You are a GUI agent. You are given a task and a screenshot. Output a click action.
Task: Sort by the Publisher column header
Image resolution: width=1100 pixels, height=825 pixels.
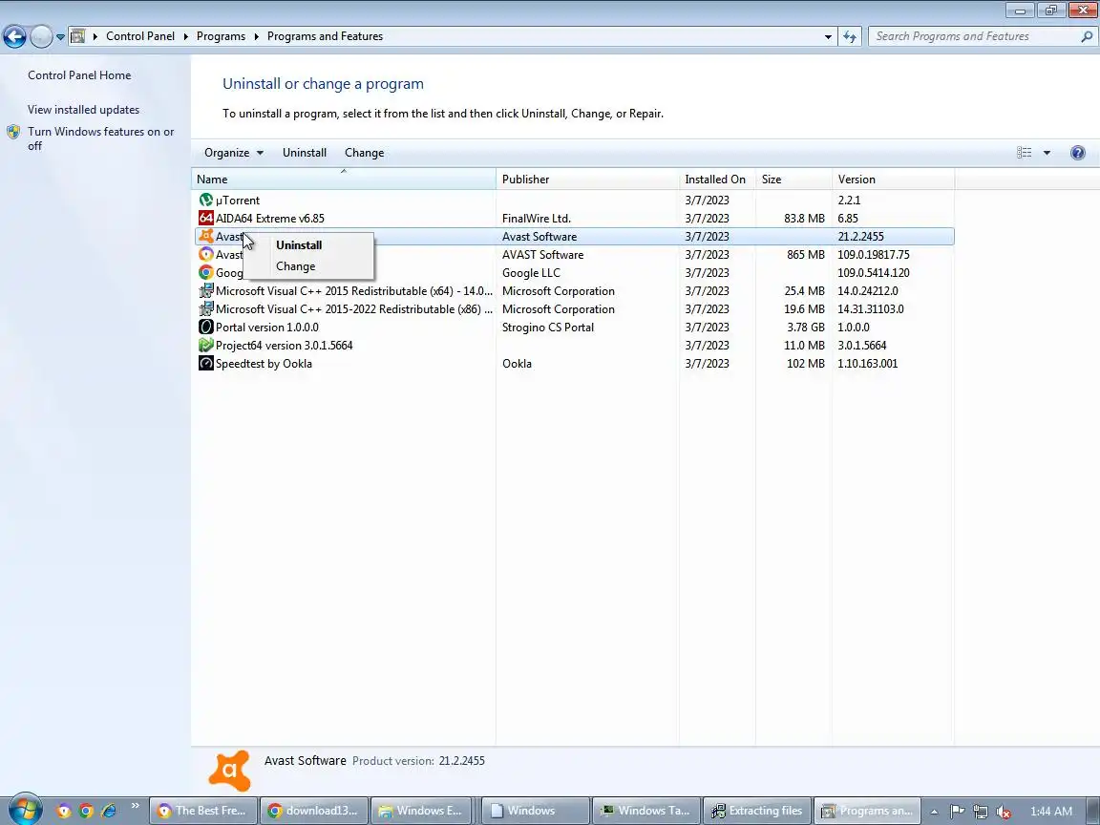pyautogui.click(x=587, y=180)
